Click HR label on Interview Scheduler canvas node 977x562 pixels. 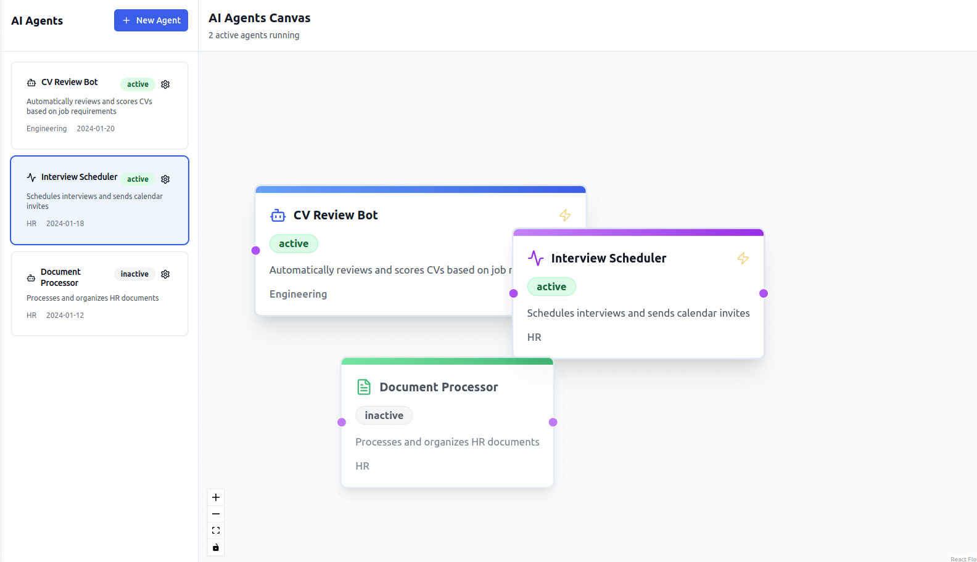534,337
